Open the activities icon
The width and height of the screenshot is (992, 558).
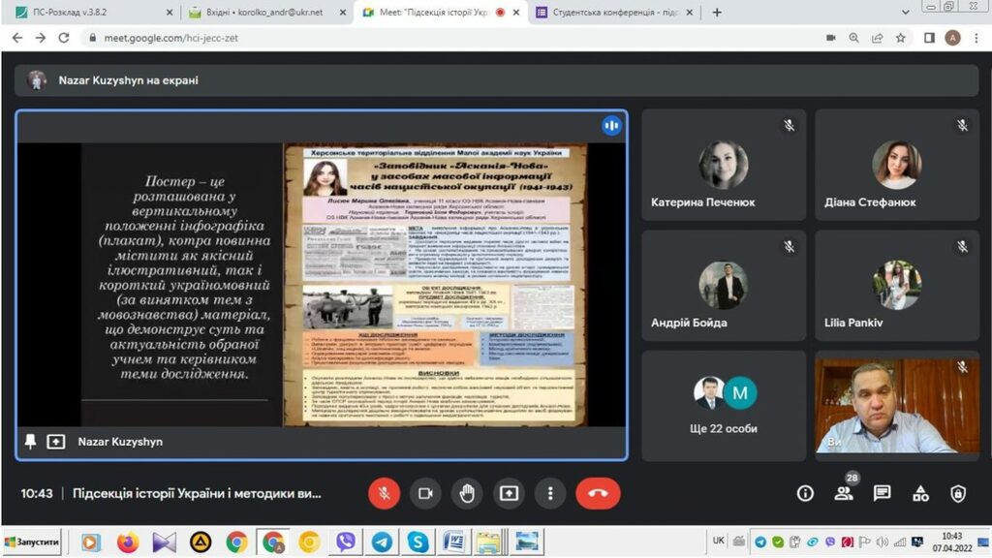coord(920,493)
